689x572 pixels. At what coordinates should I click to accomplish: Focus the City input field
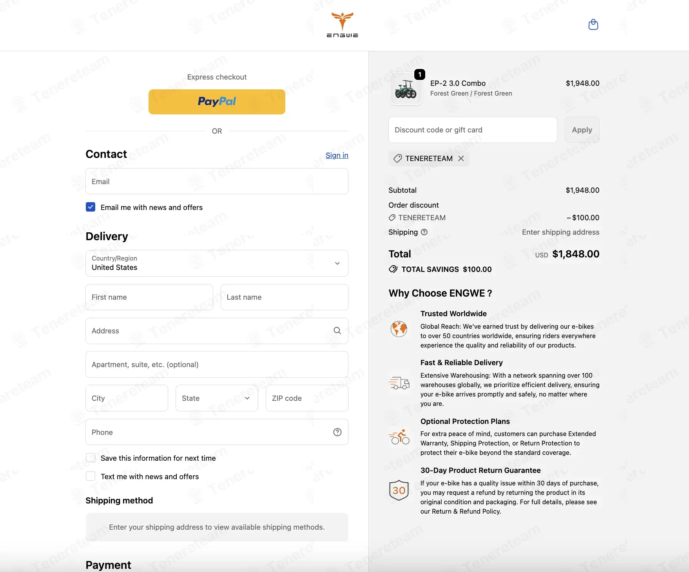[x=127, y=398]
